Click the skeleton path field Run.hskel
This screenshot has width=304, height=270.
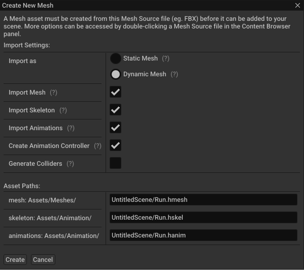point(204,218)
